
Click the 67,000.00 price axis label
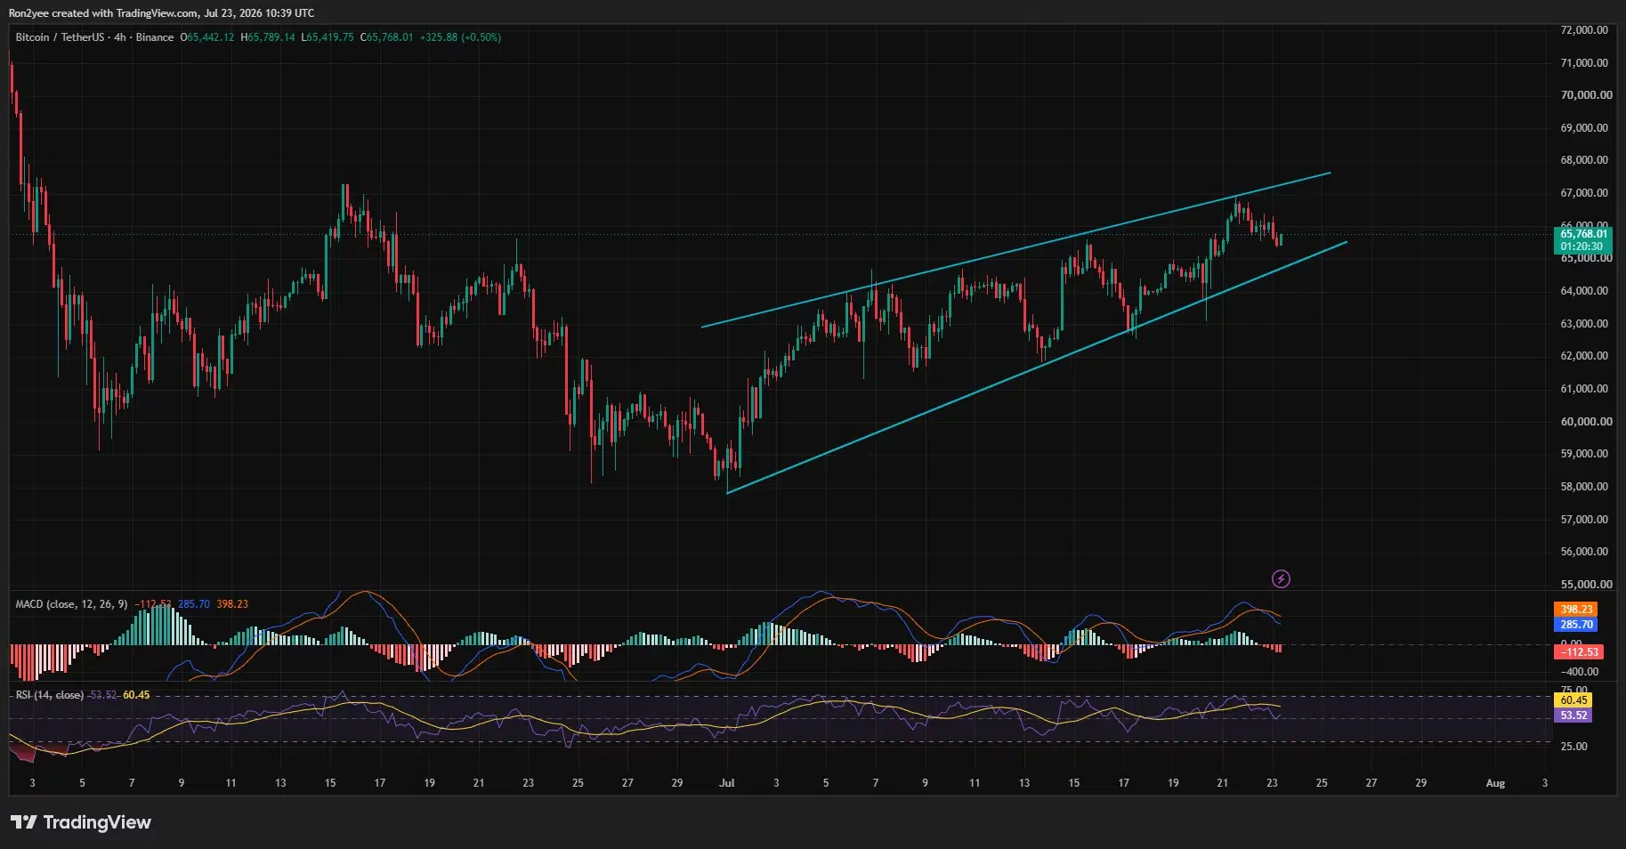tap(1584, 193)
